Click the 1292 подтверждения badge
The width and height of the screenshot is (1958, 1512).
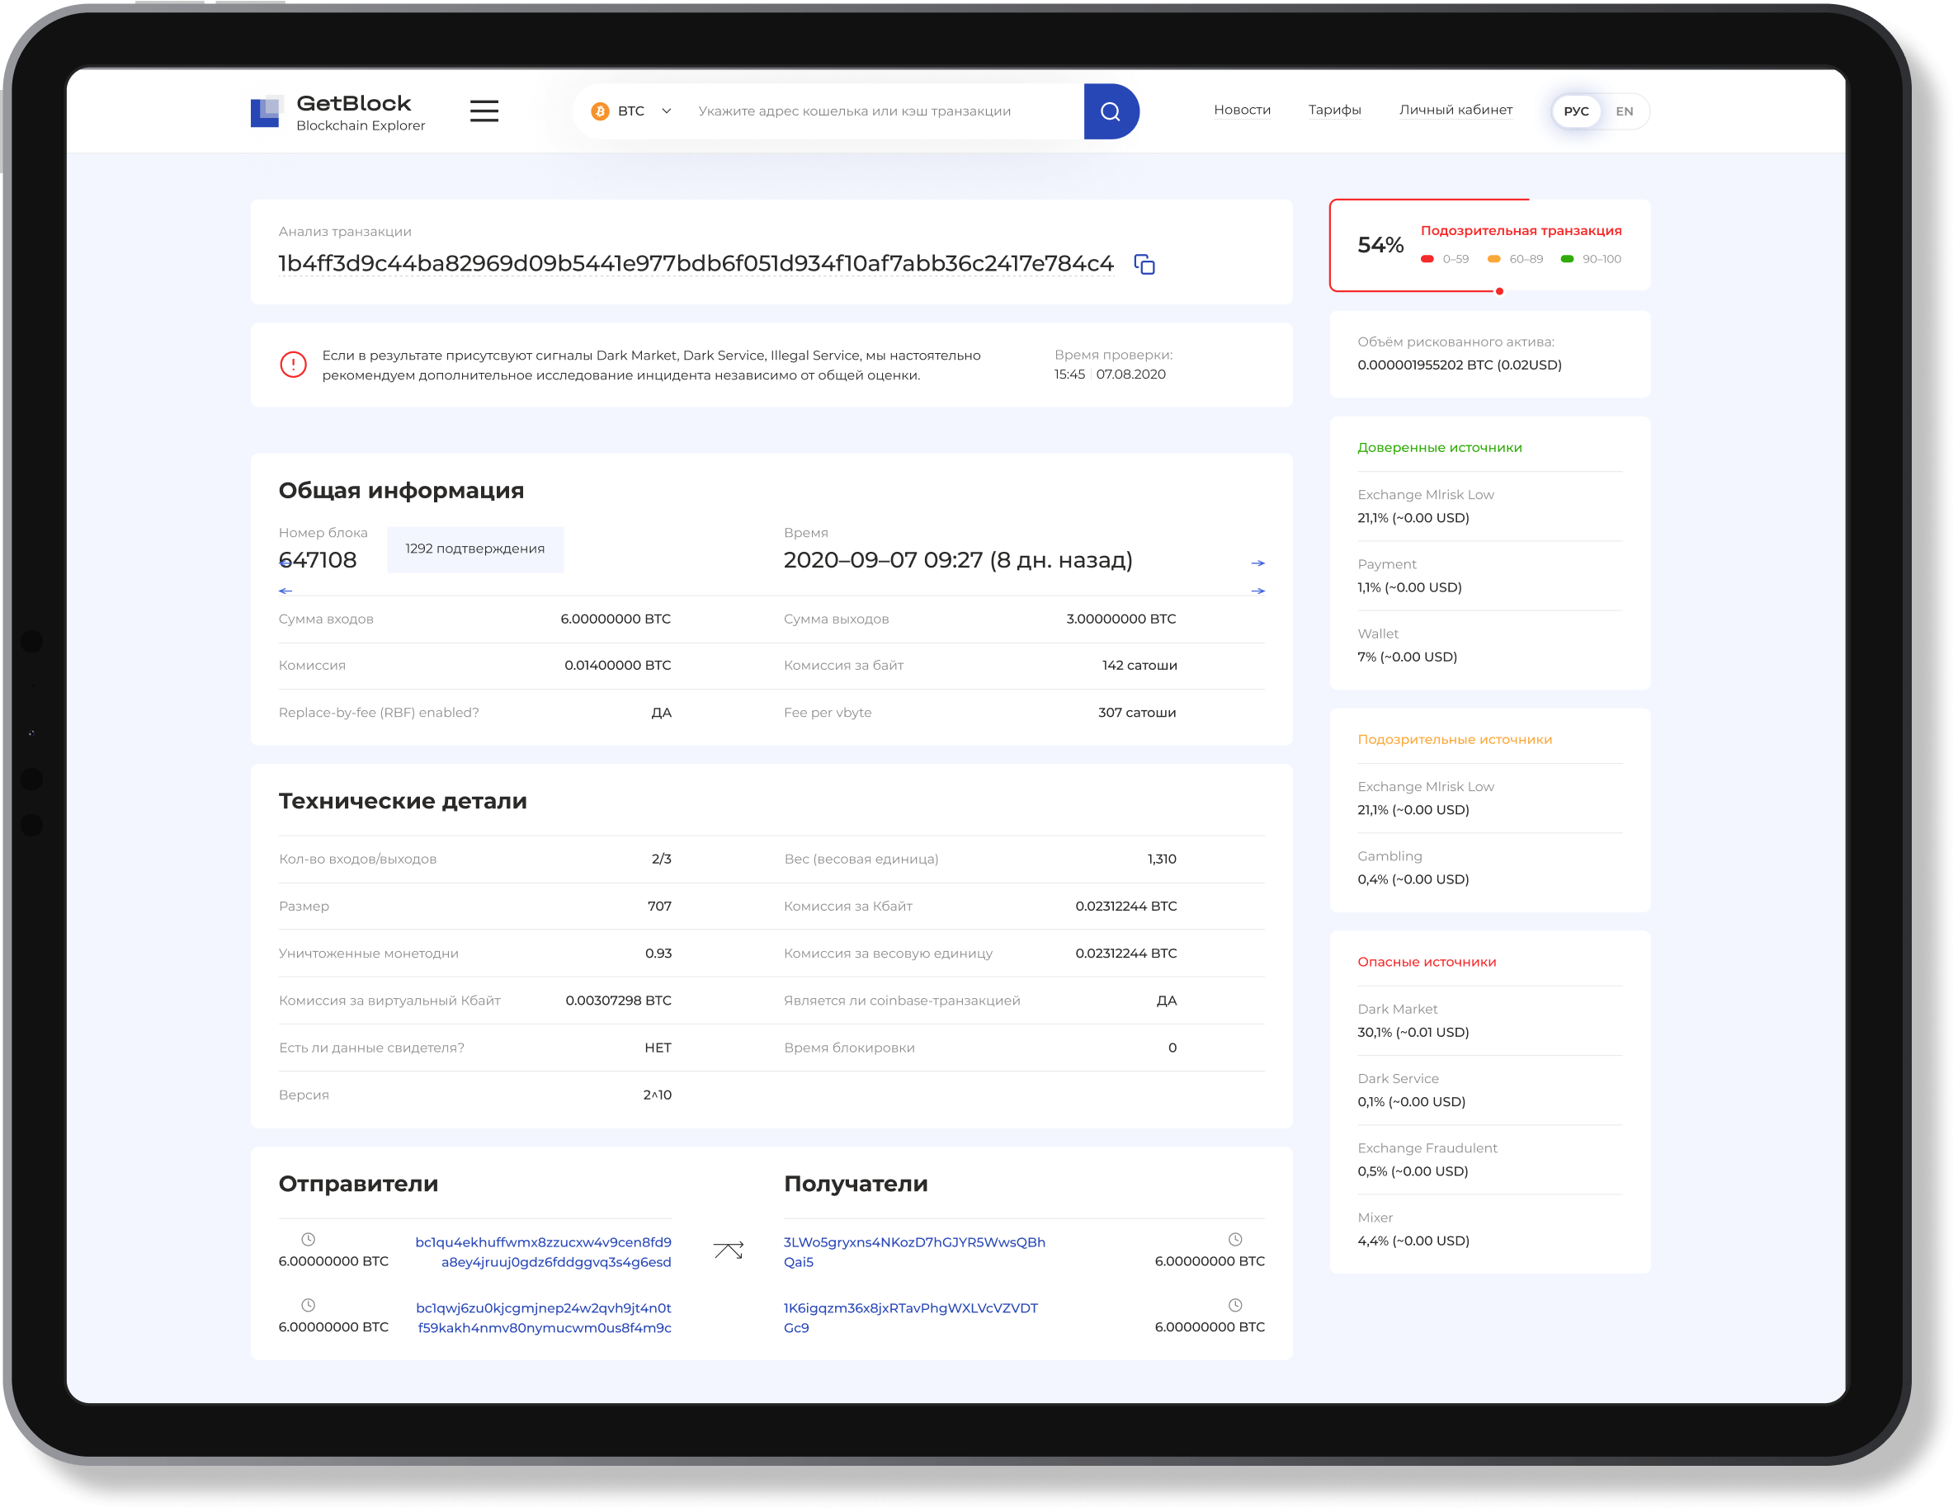pyautogui.click(x=474, y=549)
